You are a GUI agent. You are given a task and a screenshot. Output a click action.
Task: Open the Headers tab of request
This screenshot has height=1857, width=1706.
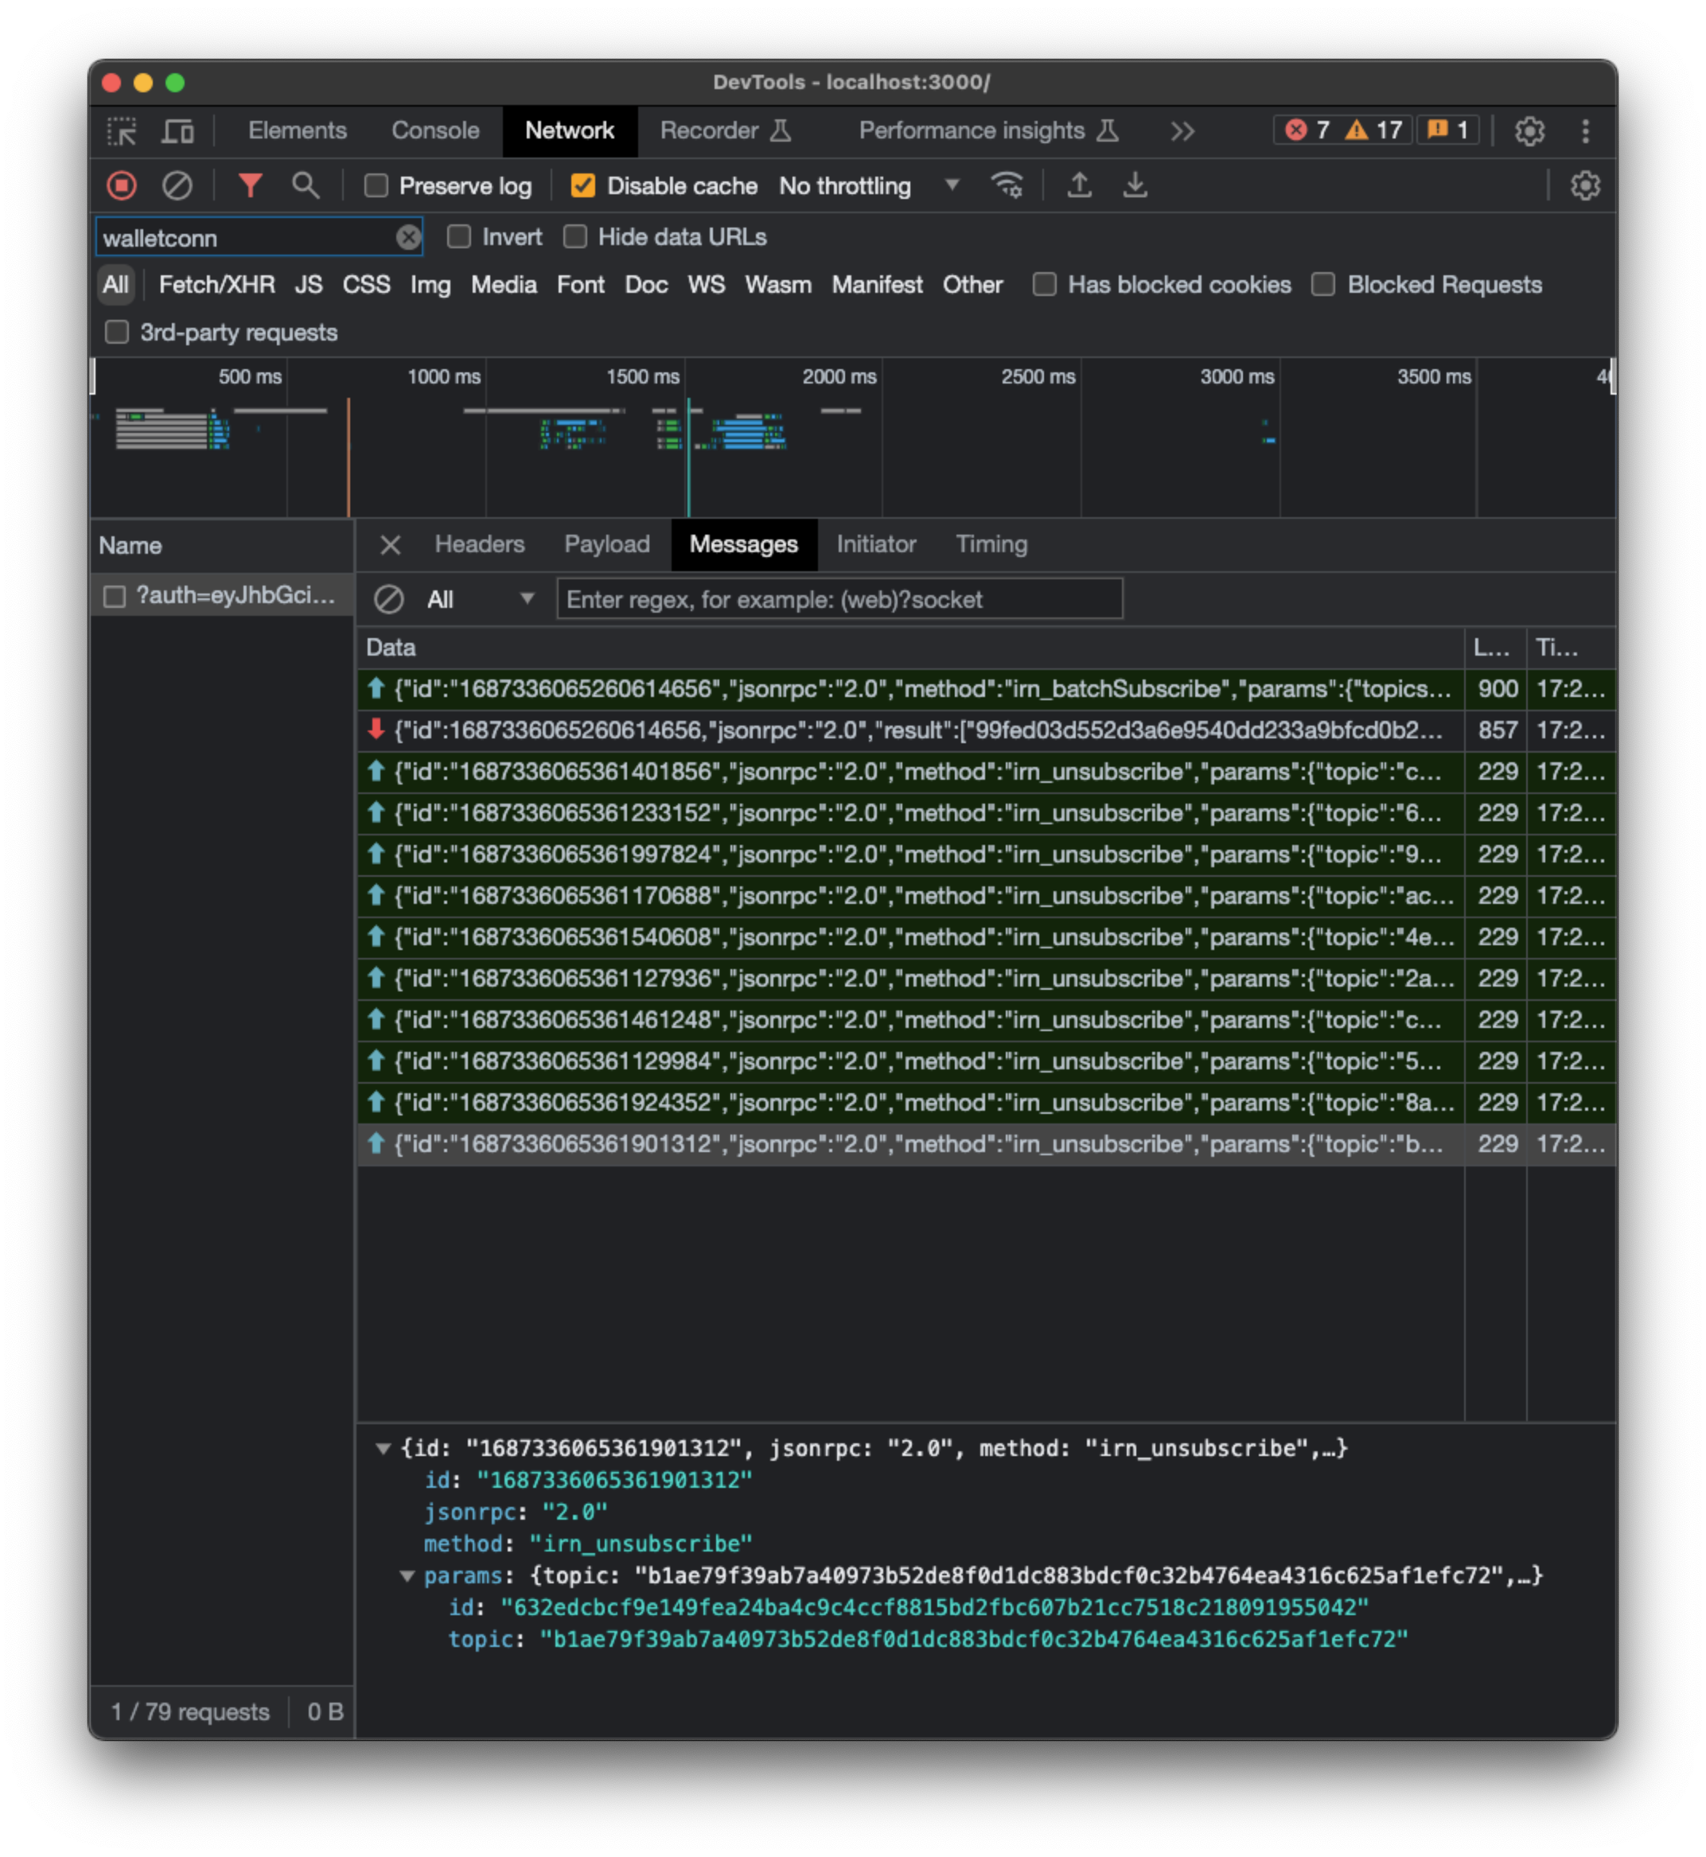click(x=479, y=544)
